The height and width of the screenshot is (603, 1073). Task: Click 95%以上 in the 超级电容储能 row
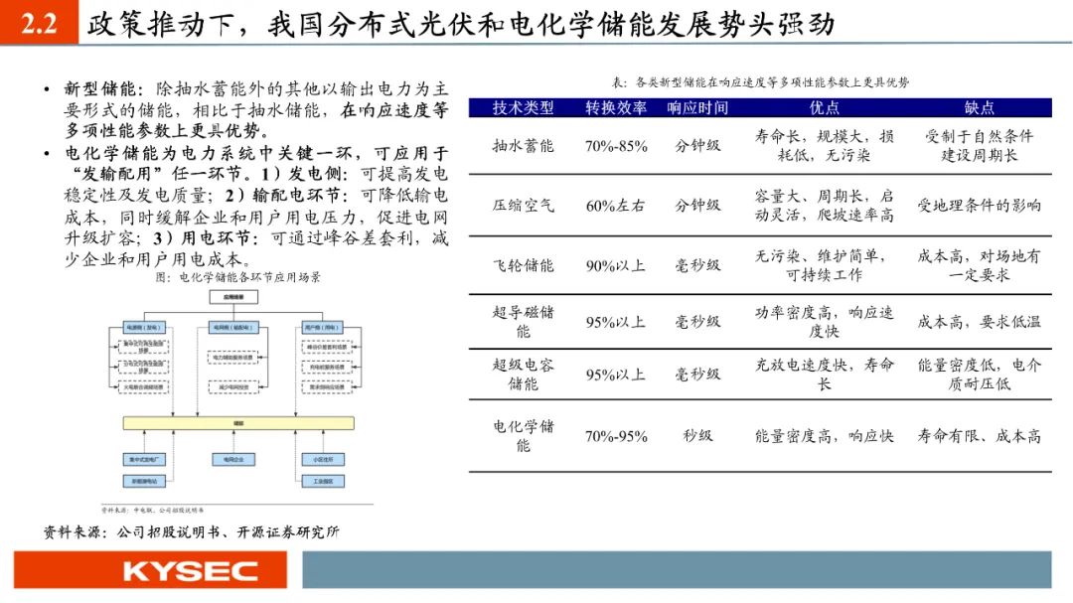click(x=616, y=376)
